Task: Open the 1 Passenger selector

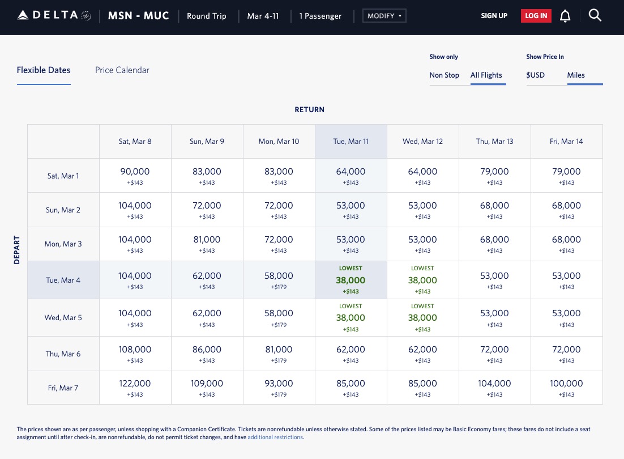Action: 320,16
